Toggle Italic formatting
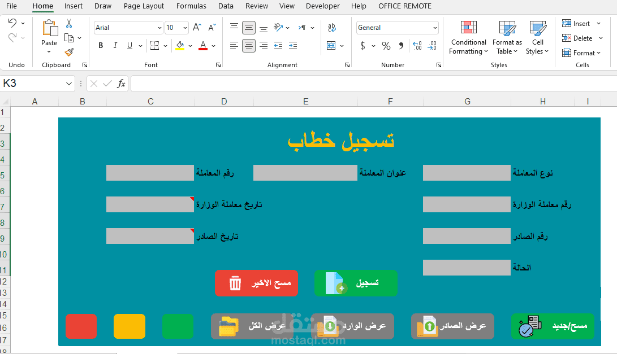Image resolution: width=617 pixels, height=354 pixels. (x=115, y=46)
